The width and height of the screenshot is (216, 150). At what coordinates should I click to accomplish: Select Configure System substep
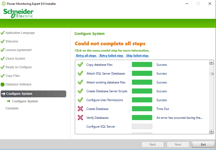(x=25, y=101)
